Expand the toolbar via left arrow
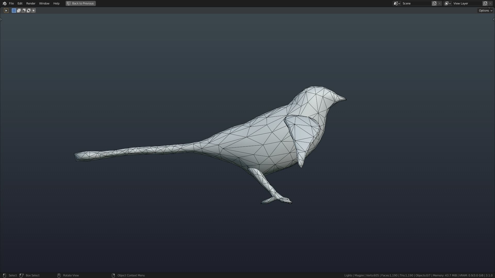This screenshot has width=495, height=278. pos(1,19)
